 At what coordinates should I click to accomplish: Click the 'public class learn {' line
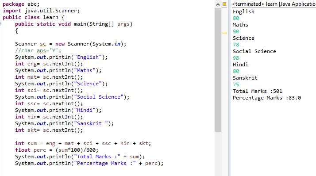[34, 17]
